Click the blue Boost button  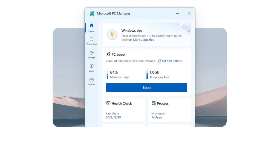147,87
